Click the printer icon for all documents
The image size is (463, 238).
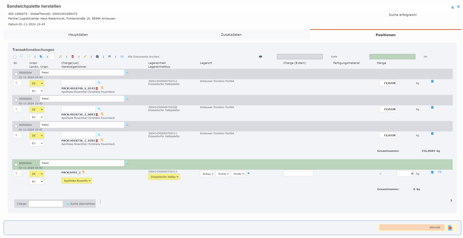260,57
